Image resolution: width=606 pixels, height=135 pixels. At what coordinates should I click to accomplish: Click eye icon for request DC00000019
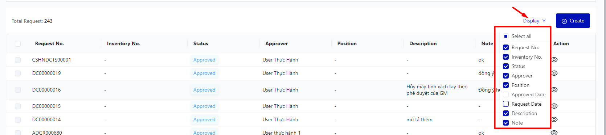point(554,73)
